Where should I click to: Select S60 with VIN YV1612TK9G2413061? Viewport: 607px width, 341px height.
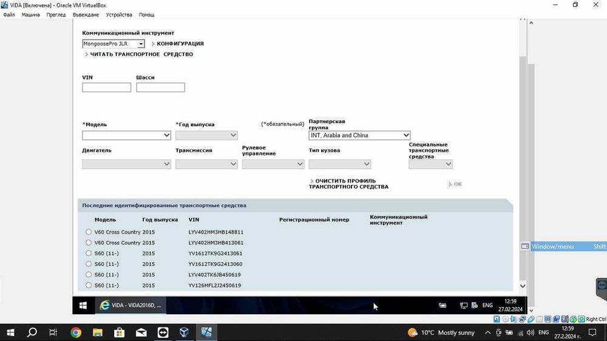(x=89, y=253)
